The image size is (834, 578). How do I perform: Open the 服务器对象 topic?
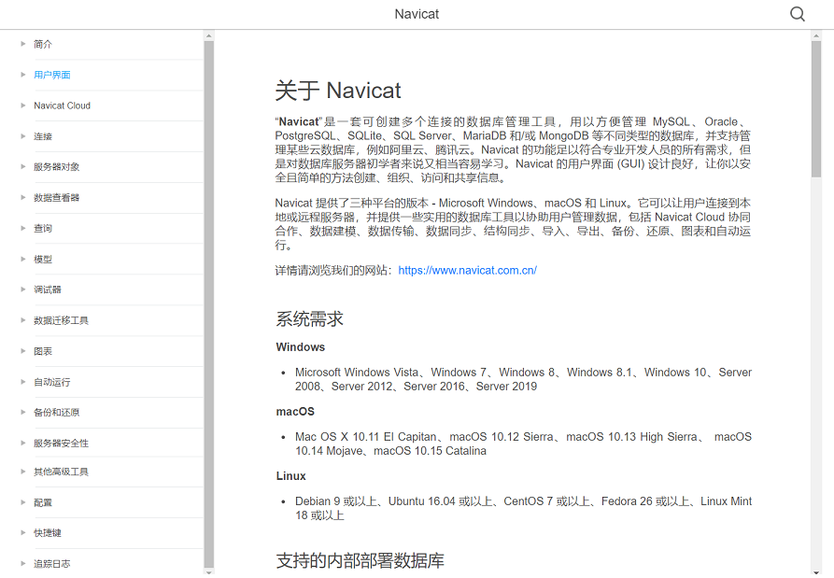point(56,167)
